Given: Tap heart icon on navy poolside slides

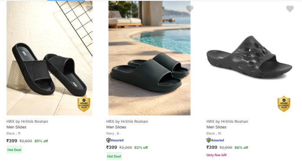Looking at the screenshot, I should (190, 9).
